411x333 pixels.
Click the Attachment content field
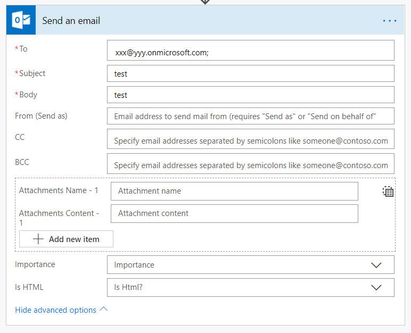[234, 213]
